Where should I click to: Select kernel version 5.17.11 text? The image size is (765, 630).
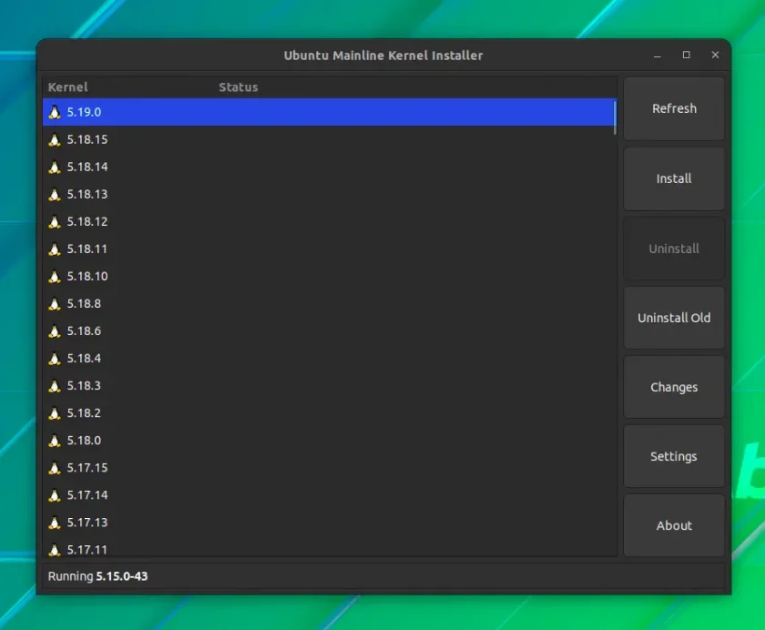(87, 550)
